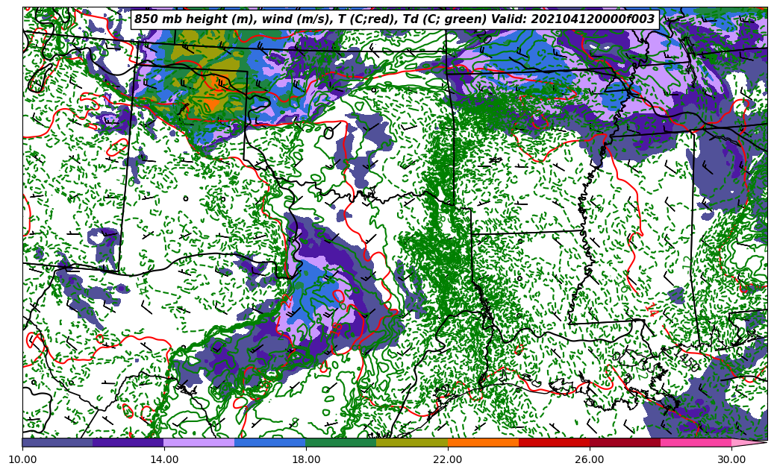Click the 18.00 colorbar tick label
The image size is (774, 472).
tap(306, 459)
